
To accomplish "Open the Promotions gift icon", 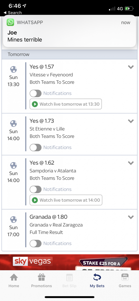I will click(42, 277).
